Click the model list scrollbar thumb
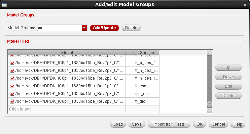250x134 pixels. click(x=210, y=104)
